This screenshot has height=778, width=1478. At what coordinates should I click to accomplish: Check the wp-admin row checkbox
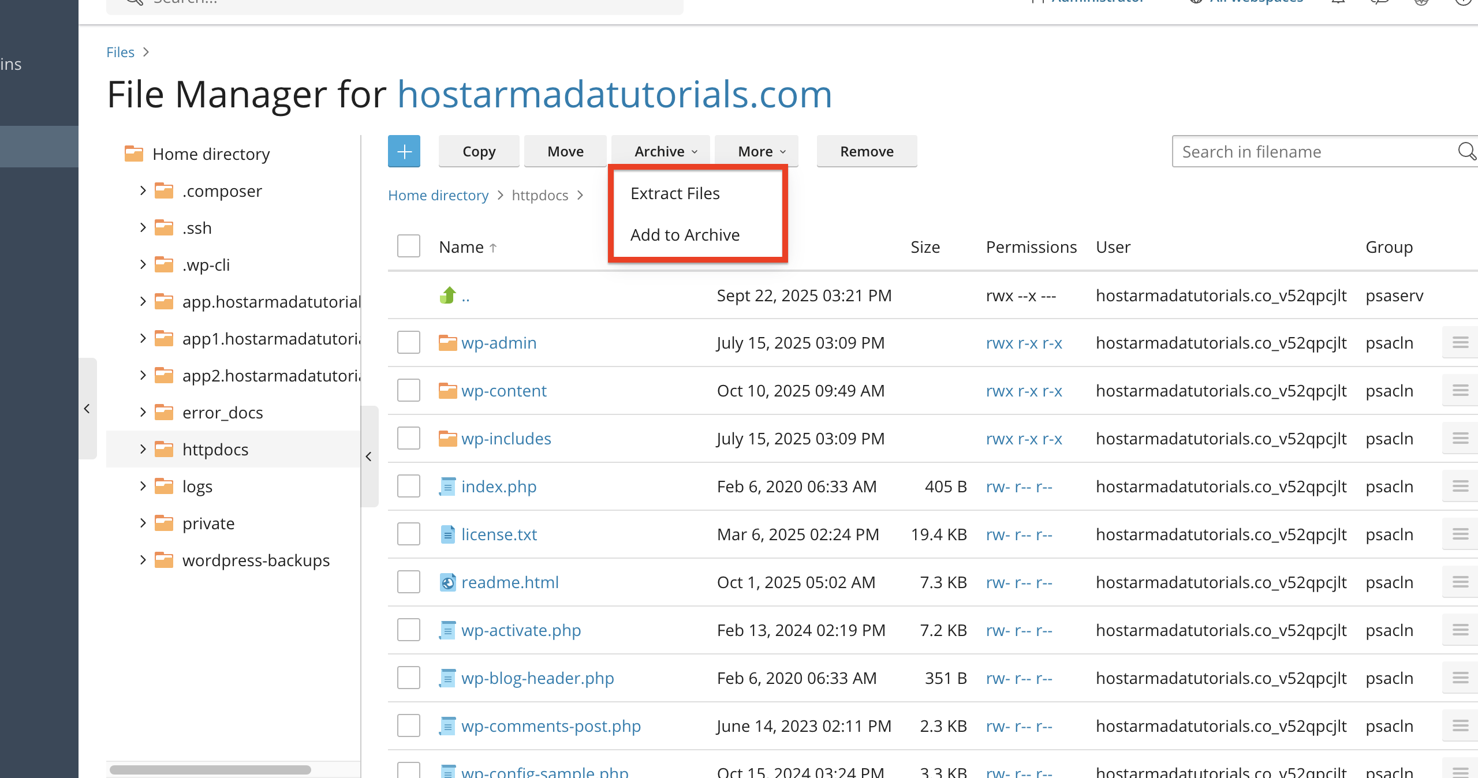409,343
